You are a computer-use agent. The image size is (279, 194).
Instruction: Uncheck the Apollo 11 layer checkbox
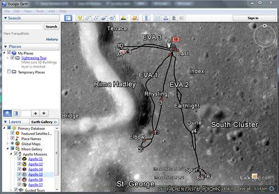point(19,159)
